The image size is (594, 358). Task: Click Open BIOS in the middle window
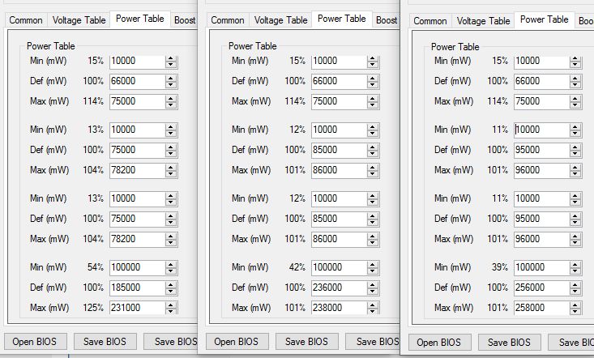coord(236,342)
